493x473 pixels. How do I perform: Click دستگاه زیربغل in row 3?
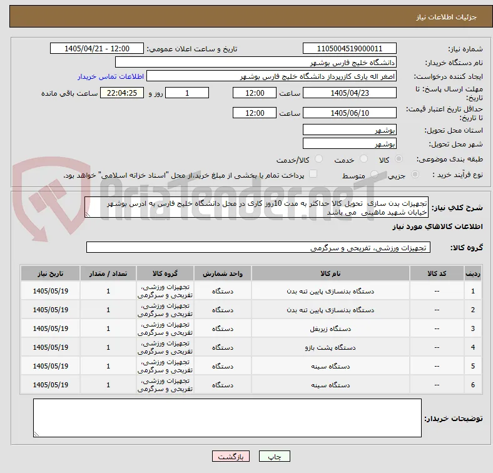pyautogui.click(x=330, y=328)
